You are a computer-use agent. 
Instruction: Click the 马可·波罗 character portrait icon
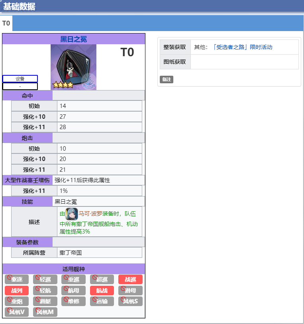click(72, 214)
